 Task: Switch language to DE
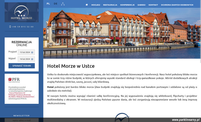pos(56,4)
